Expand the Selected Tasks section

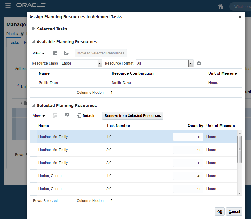[34, 29]
